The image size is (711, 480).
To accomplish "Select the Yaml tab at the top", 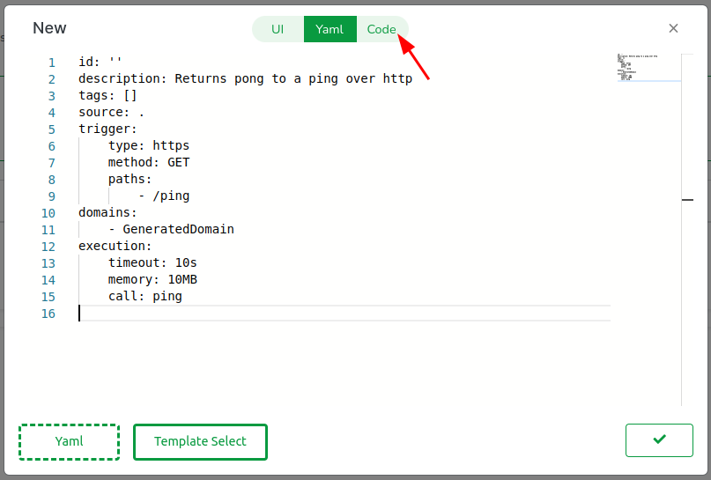I will pos(330,29).
